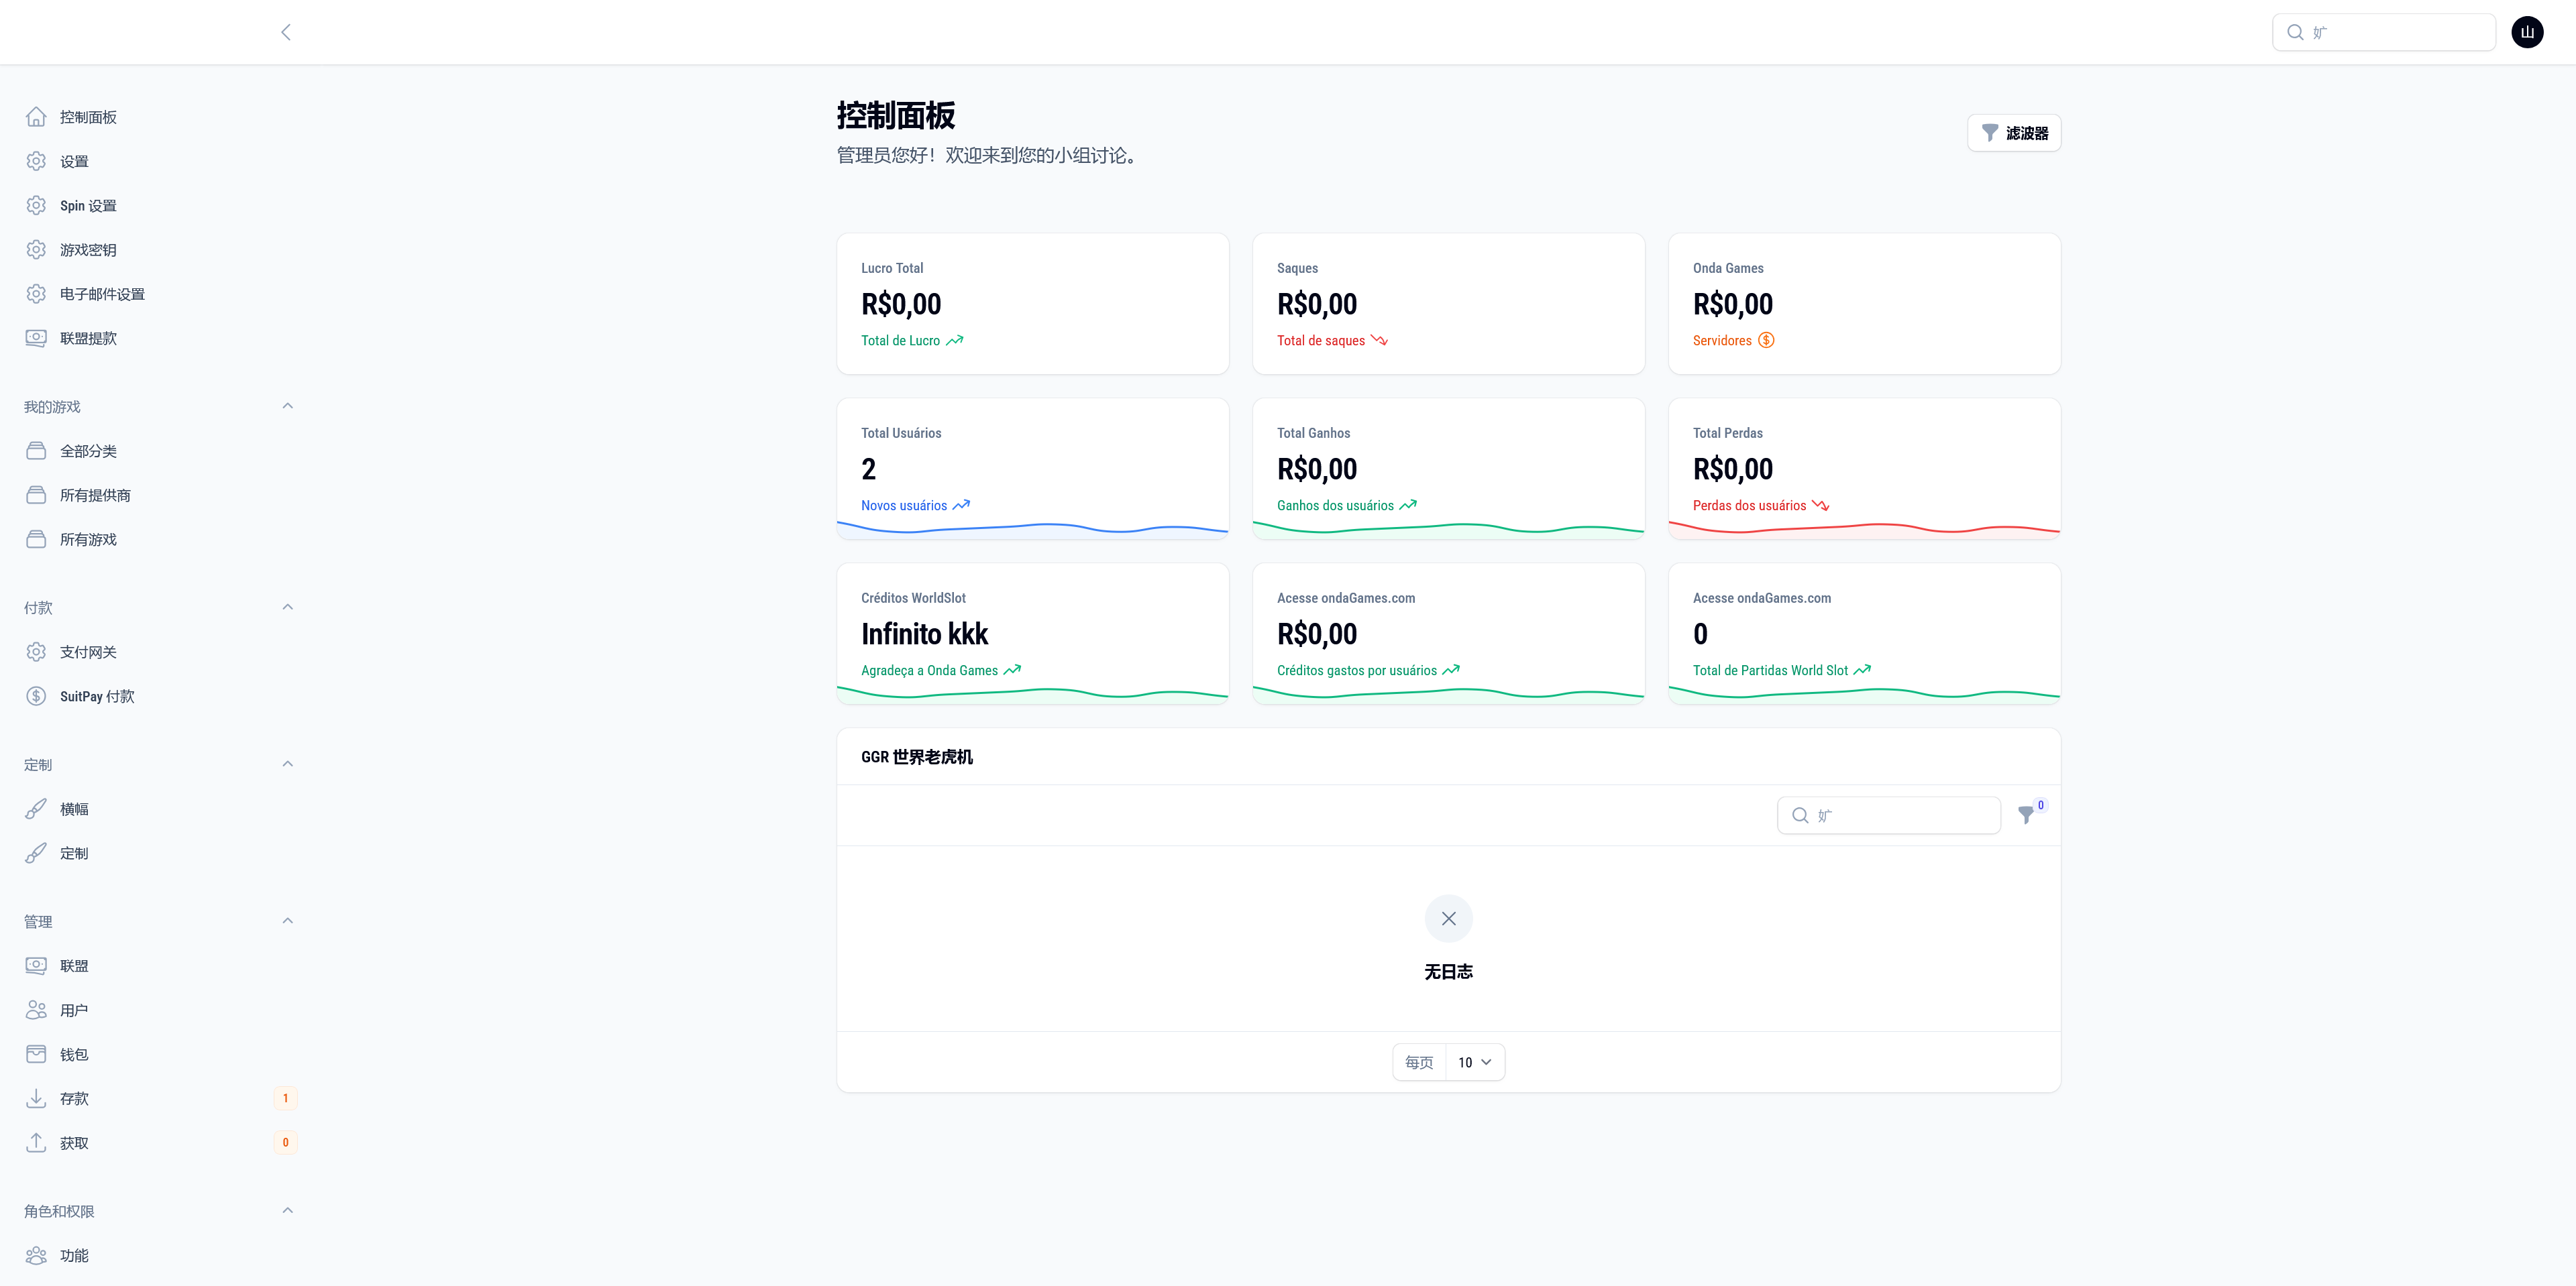Open 联盟提款 via its banknote icon

pyautogui.click(x=36, y=338)
